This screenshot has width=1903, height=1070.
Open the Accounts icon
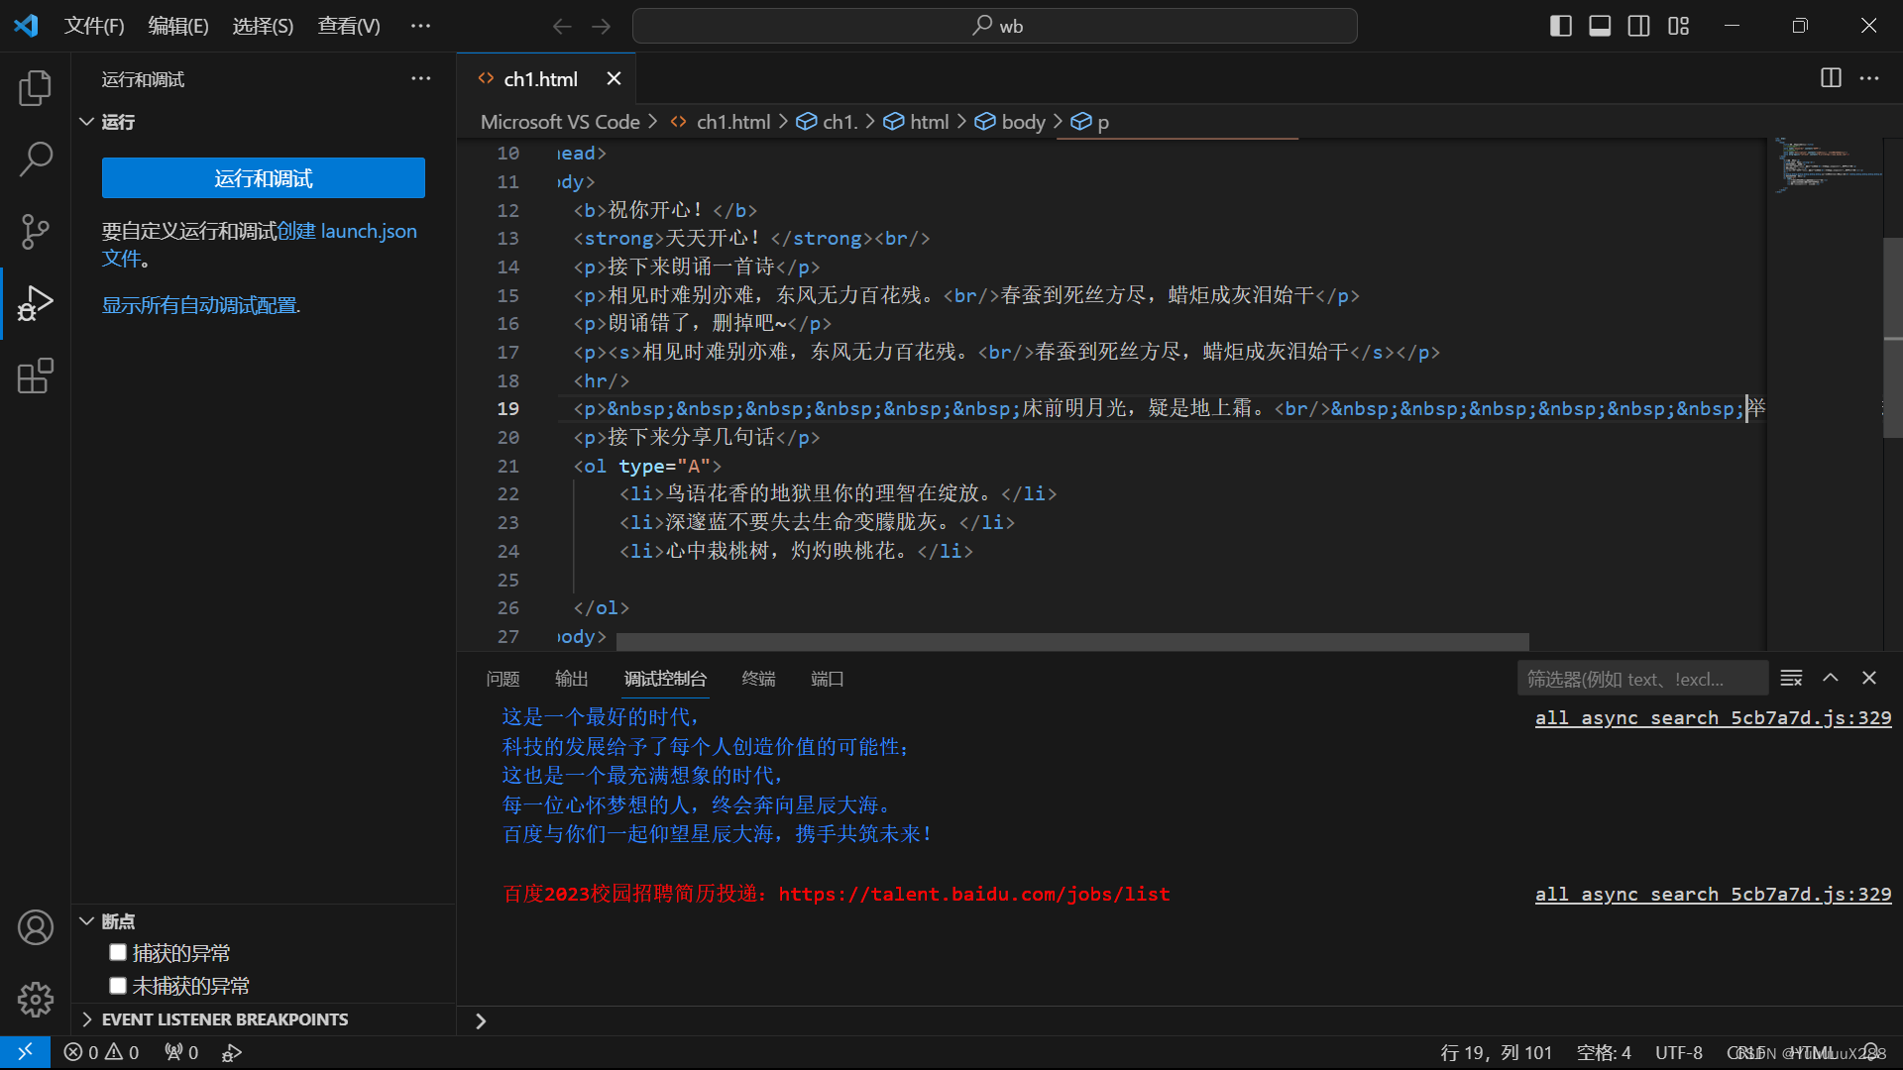coord(35,927)
